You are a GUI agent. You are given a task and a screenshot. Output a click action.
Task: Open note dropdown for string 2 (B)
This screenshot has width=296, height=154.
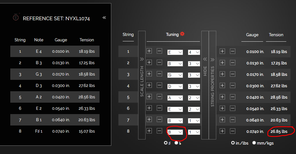pyautogui.click(x=175, y=64)
